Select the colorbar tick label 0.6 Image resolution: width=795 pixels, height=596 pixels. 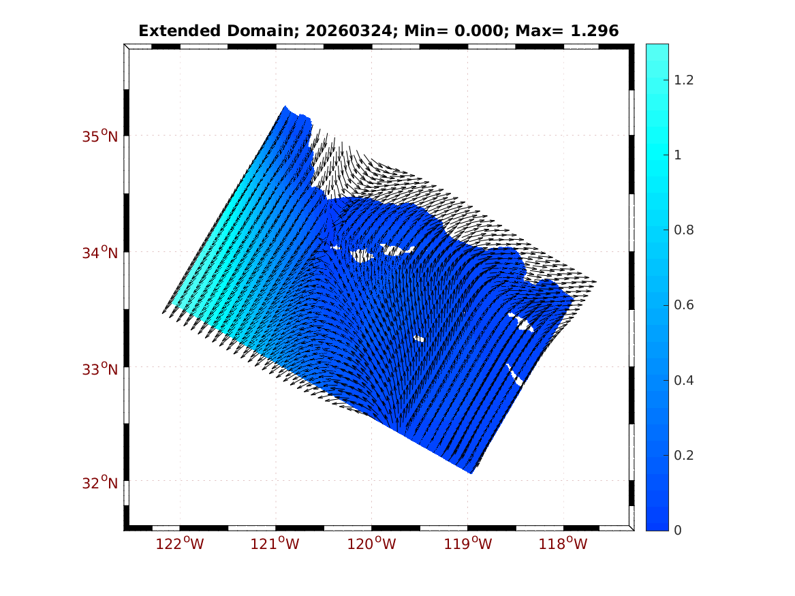(684, 305)
